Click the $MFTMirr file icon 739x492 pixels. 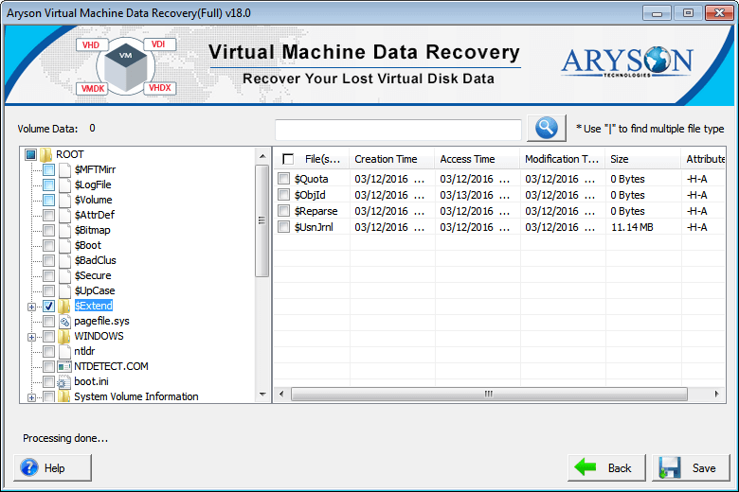(65, 169)
